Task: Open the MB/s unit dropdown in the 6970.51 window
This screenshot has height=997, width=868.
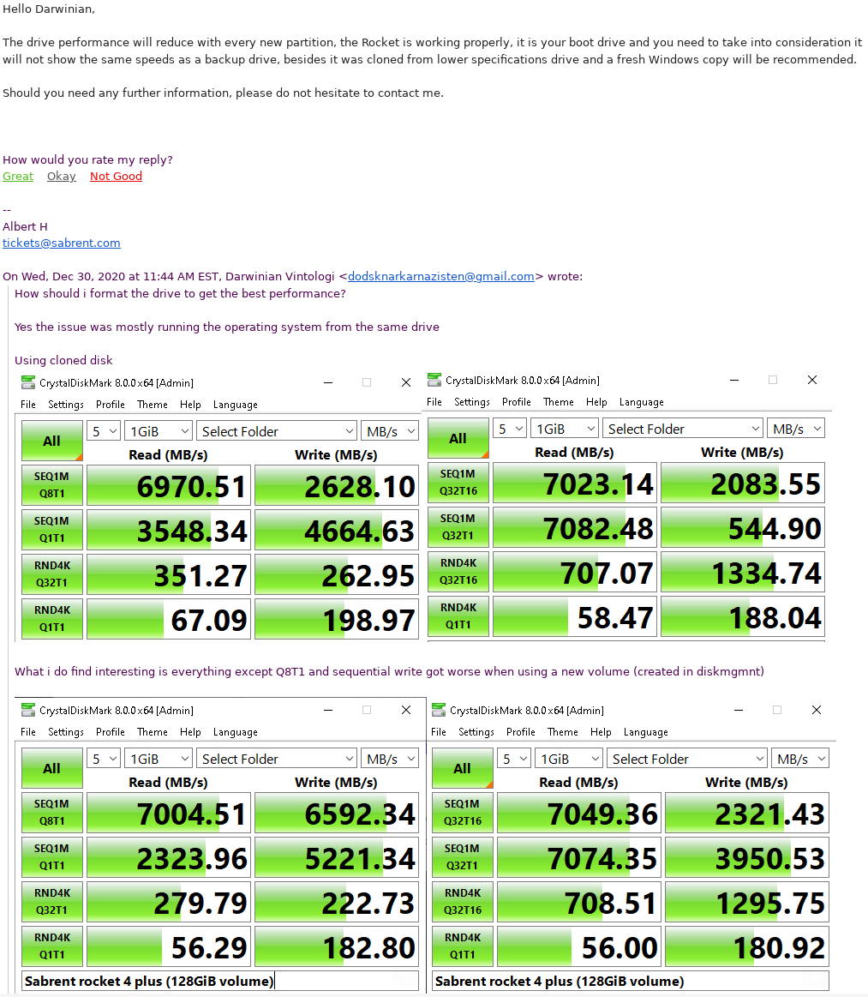Action: pyautogui.click(x=390, y=431)
